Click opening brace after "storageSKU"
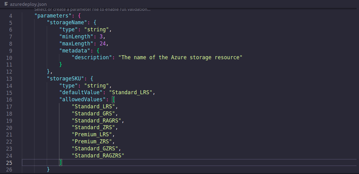Image resolution: width=359 pixels, height=174 pixels. (92, 79)
